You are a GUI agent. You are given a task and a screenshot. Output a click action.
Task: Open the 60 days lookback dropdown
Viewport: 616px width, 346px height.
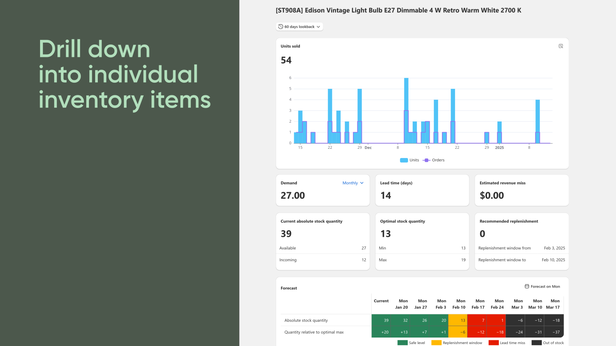(x=300, y=27)
